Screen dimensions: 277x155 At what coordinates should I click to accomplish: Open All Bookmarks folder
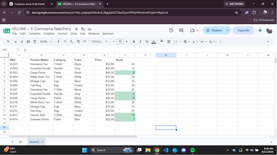coord(264,20)
